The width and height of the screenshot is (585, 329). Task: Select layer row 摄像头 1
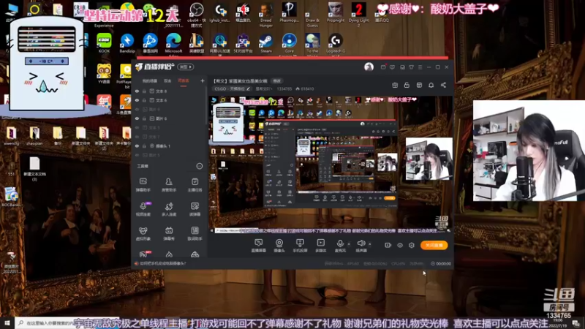(x=170, y=145)
